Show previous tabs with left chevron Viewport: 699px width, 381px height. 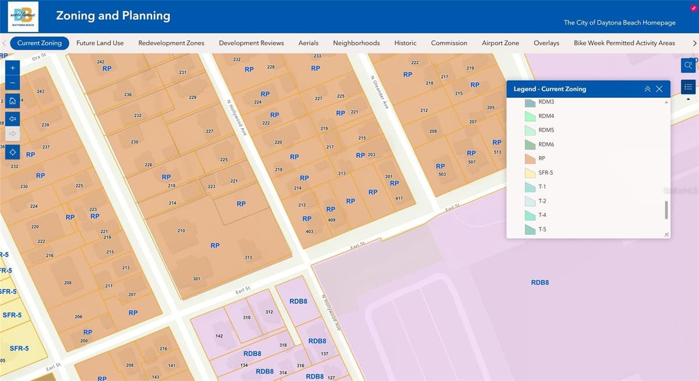coord(4,43)
